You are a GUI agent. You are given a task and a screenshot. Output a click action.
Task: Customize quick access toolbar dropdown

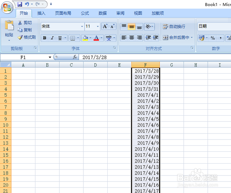pyautogui.click(x=51, y=4)
